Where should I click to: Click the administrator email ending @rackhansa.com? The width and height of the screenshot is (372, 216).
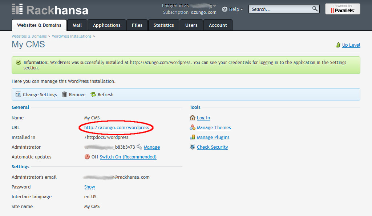[117, 177]
